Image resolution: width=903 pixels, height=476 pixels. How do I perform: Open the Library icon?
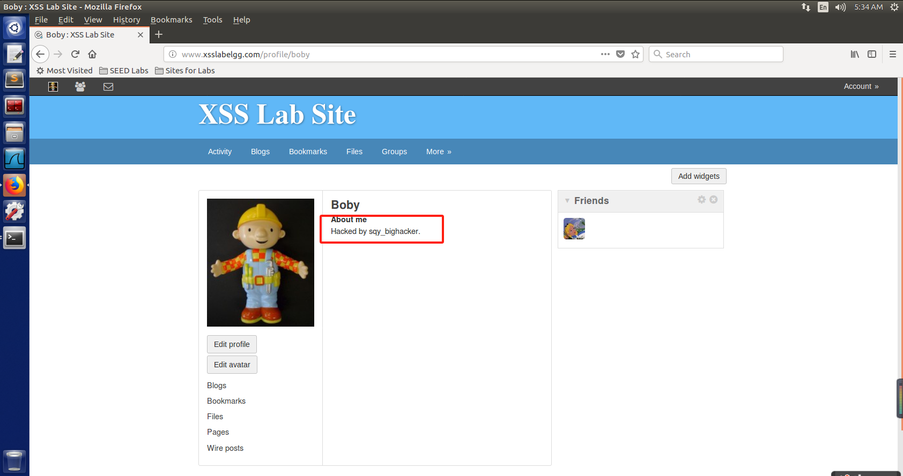[855, 54]
